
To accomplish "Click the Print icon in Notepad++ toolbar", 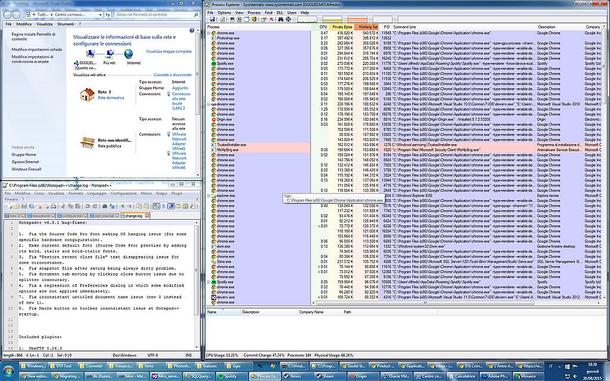I will pyautogui.click(x=52, y=206).
